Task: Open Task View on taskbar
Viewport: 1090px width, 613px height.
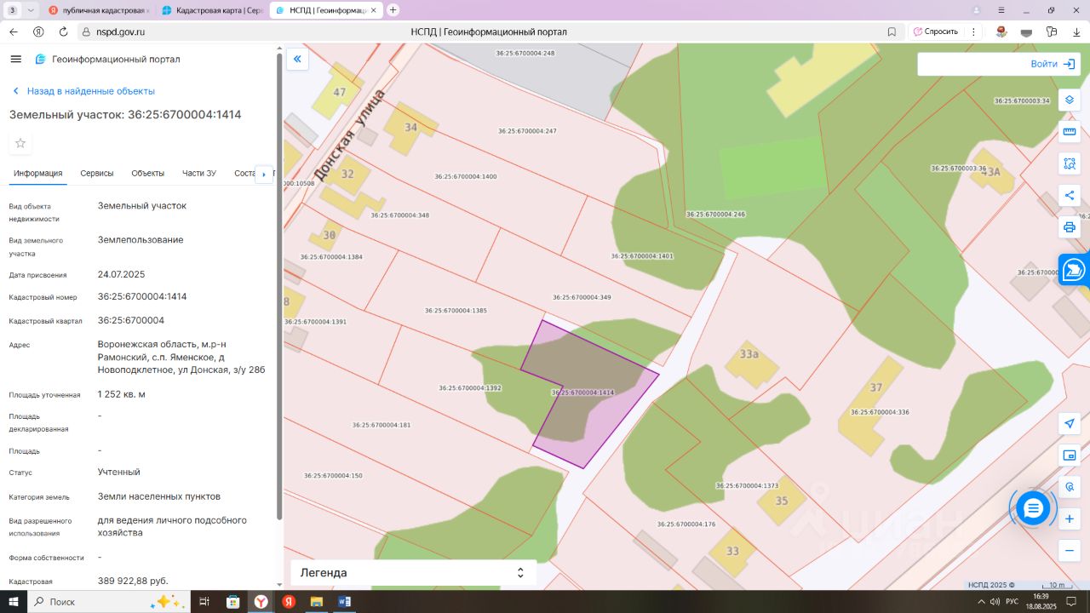Action: tap(204, 602)
